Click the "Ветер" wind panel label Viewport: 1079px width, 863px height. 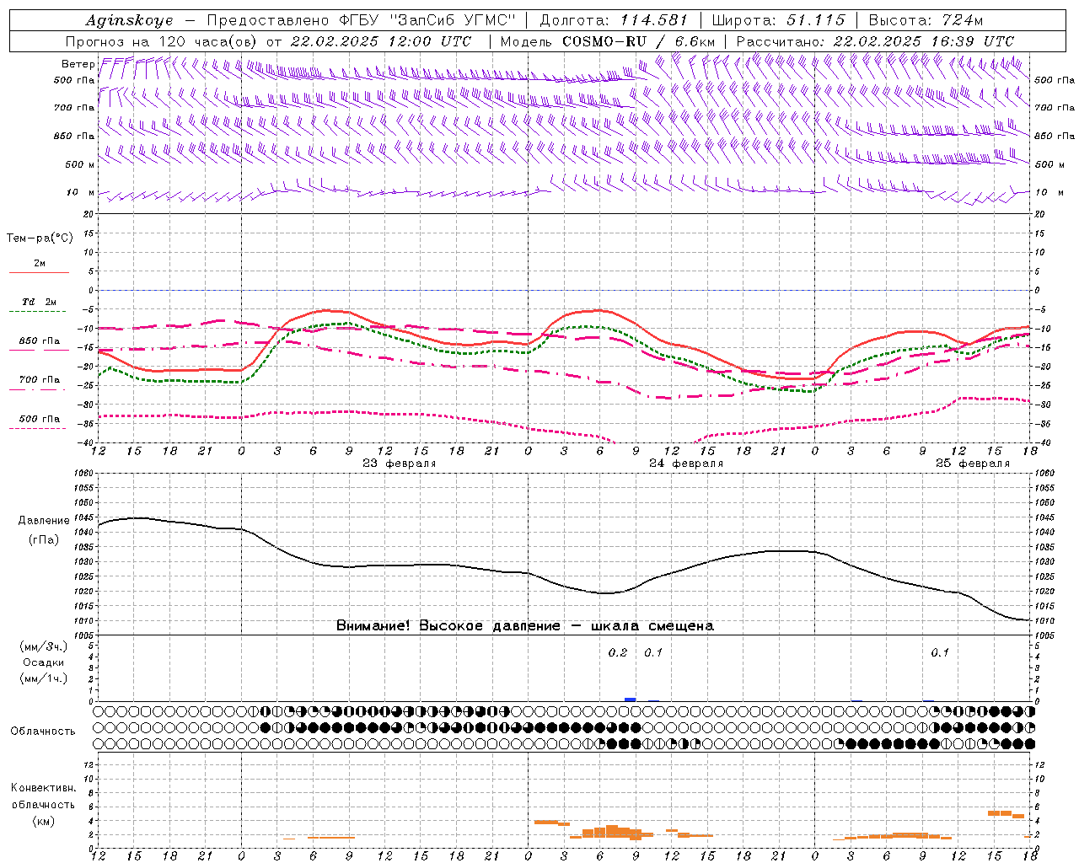pos(78,64)
